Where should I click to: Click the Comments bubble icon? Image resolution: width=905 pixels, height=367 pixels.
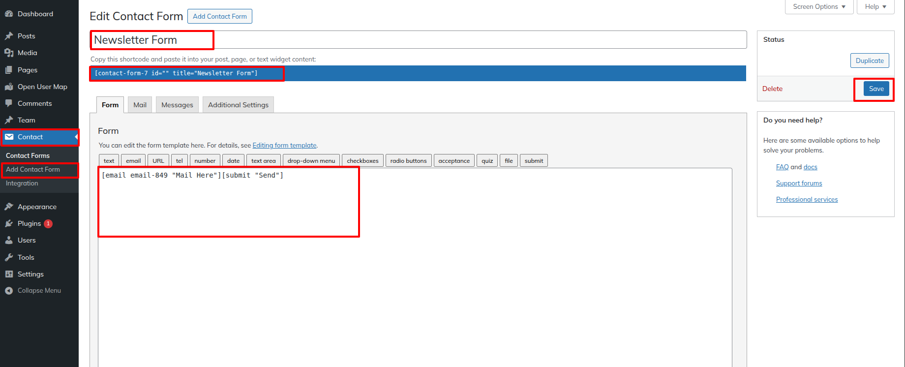click(9, 103)
